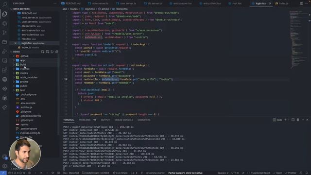Expand the node_modules folder
Image resolution: width=311 pixels, height=175 pixels.
click(x=29, y=77)
